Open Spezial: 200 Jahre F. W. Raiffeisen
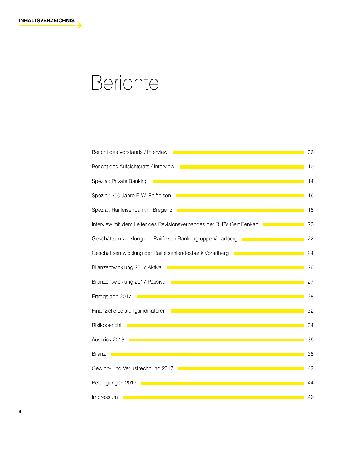The height and width of the screenshot is (451, 340). [131, 196]
